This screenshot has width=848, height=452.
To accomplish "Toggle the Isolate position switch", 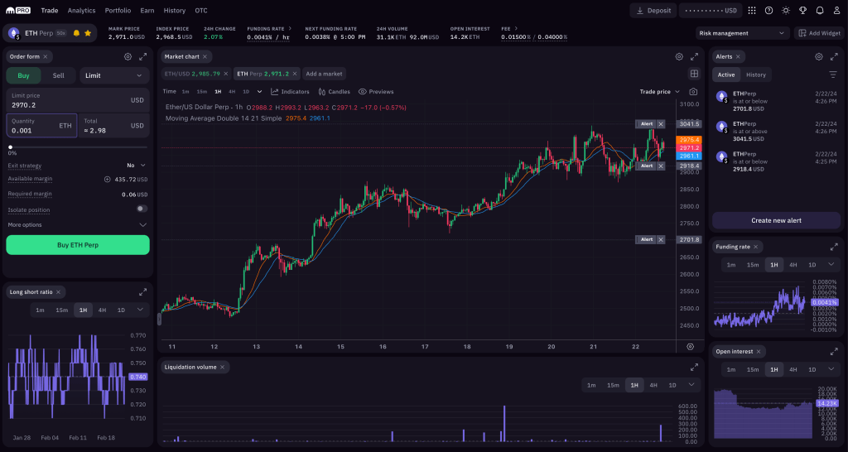I will tap(142, 209).
